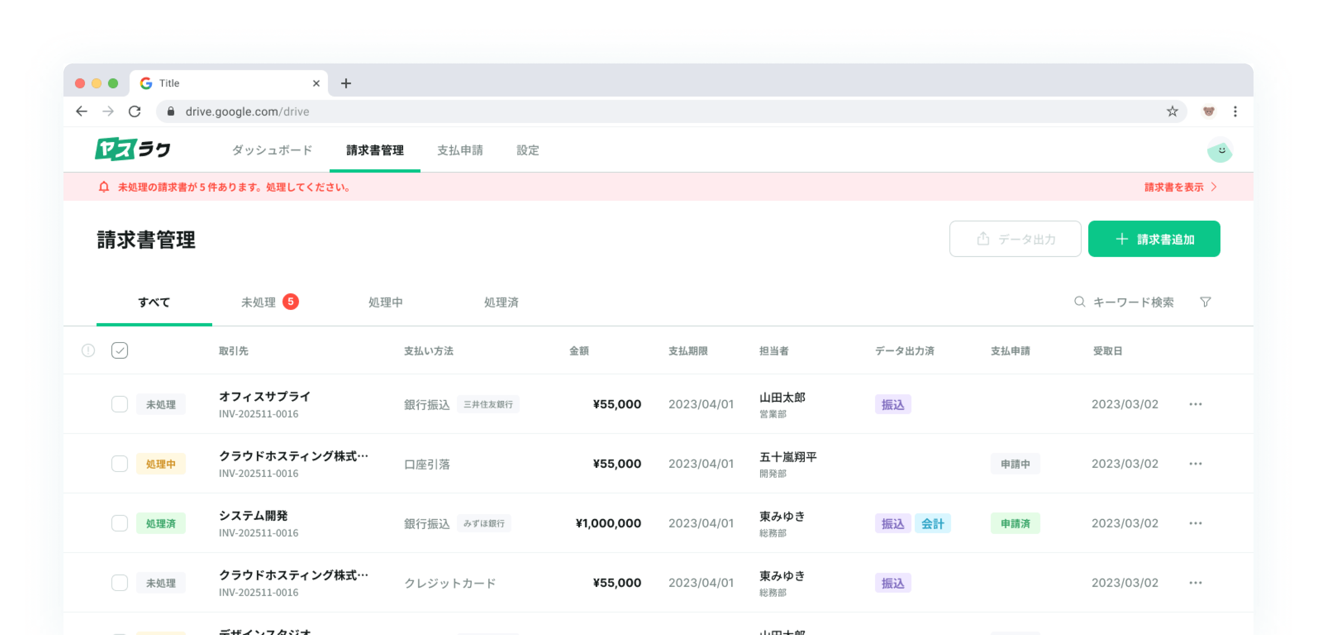Click the 申請済 status badge
This screenshot has width=1317, height=635.
pos(1015,523)
